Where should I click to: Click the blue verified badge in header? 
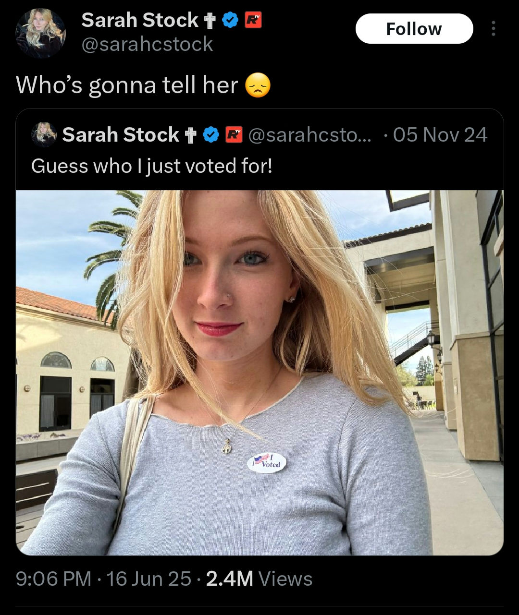tap(231, 21)
